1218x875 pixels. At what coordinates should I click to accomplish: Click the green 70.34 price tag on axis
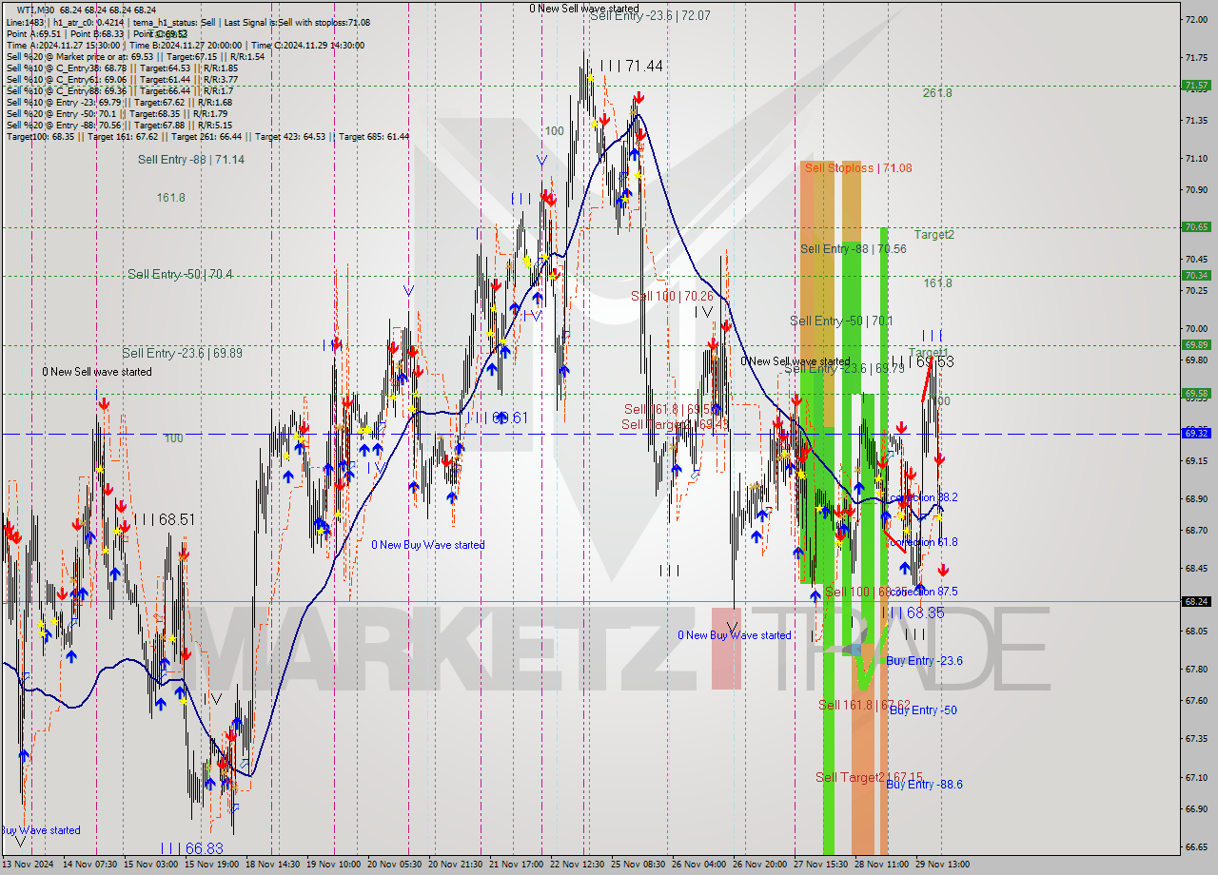point(1196,276)
